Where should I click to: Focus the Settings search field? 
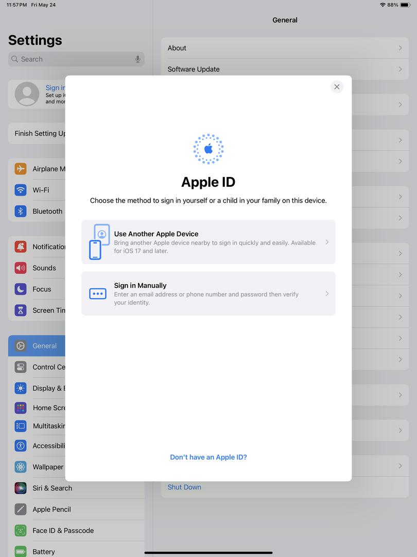(76, 59)
